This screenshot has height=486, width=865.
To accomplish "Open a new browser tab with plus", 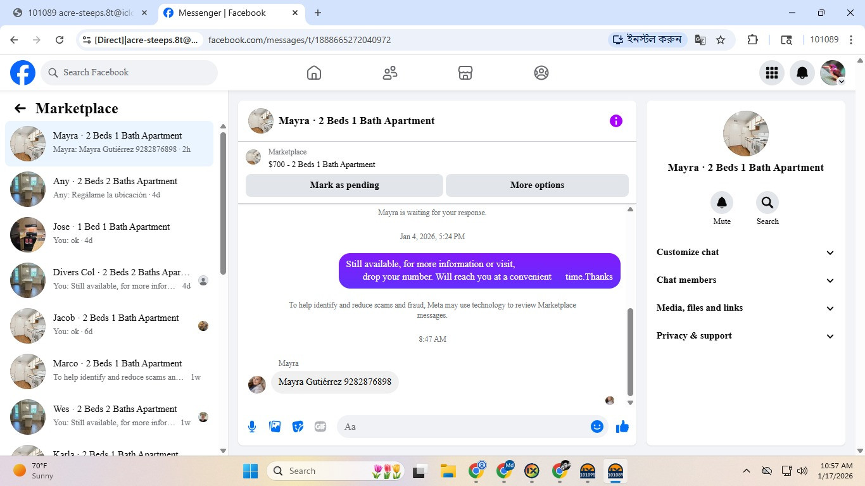I will click(318, 13).
